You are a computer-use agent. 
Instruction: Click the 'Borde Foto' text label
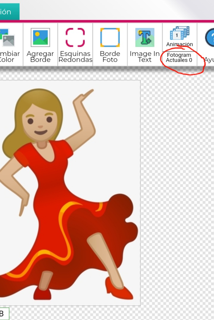(x=110, y=57)
